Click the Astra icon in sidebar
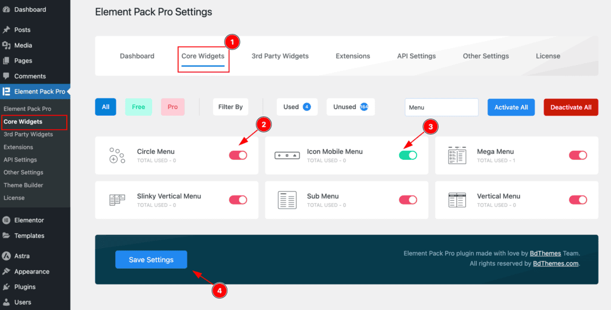 (6, 256)
